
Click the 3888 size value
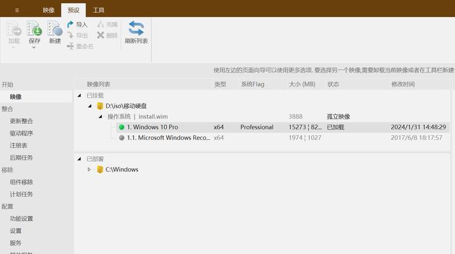coord(295,117)
